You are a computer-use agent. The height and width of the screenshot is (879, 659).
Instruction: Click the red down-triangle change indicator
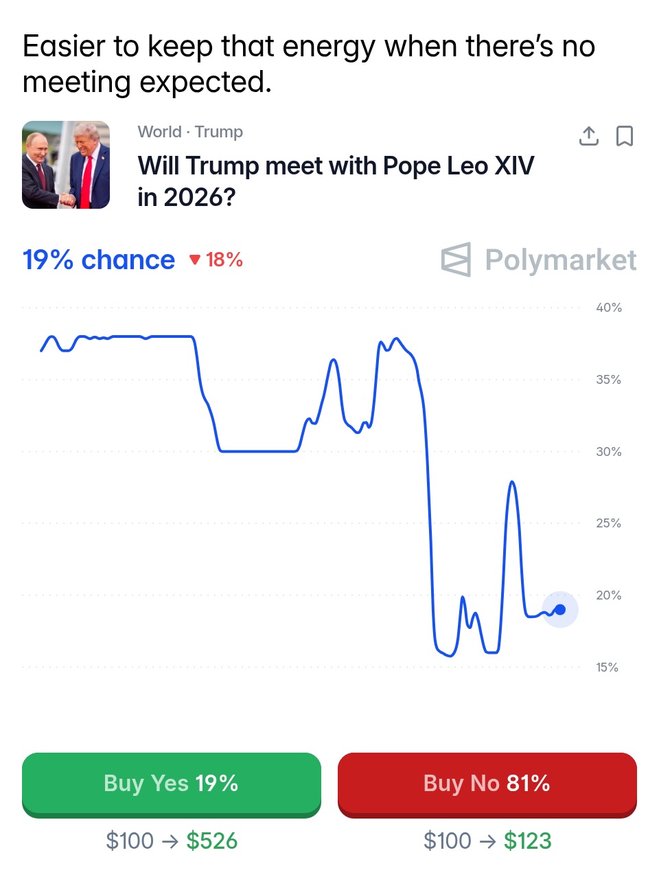pyautogui.click(x=195, y=260)
